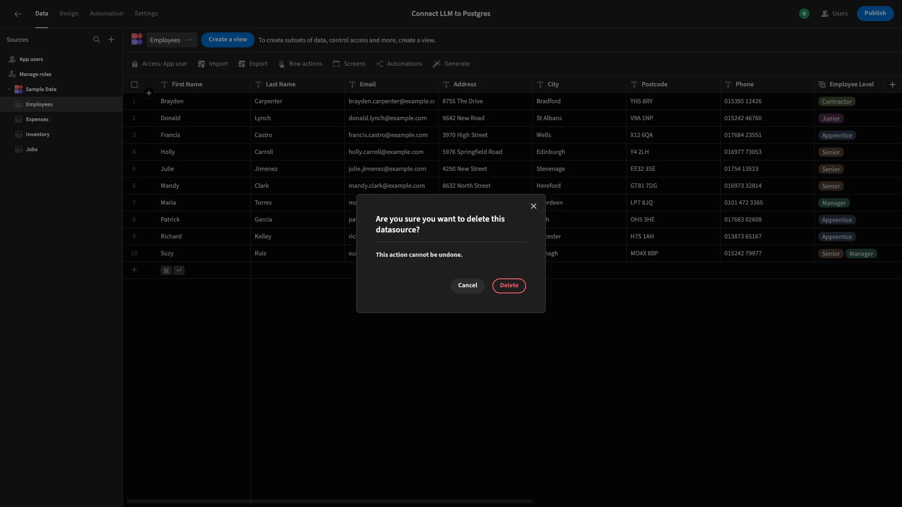The width and height of the screenshot is (902, 507).
Task: Click the cell 'Kelley'
Action: point(297,237)
